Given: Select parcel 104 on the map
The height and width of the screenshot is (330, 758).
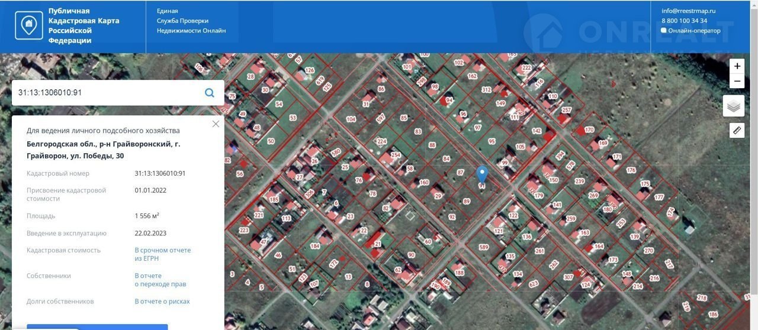Looking at the screenshot, I should pos(351,119).
